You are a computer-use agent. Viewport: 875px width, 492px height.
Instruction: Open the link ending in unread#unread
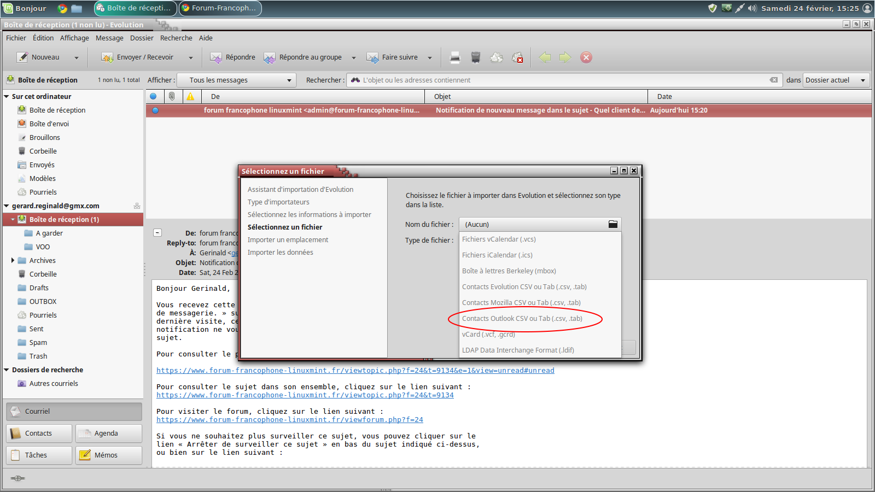coord(355,371)
